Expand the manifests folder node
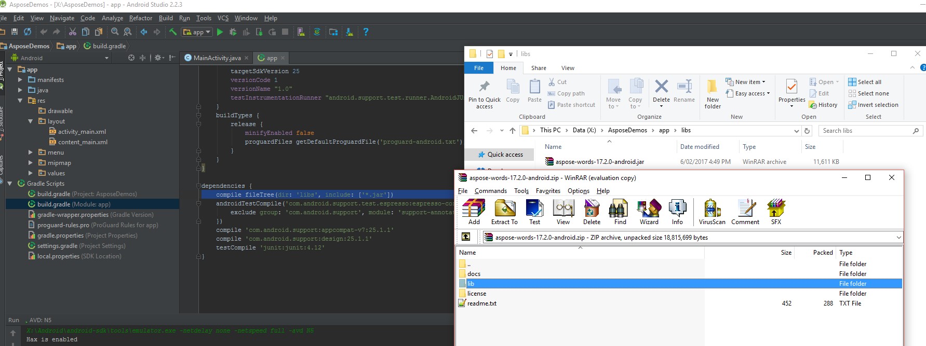The image size is (926, 346). tap(20, 79)
